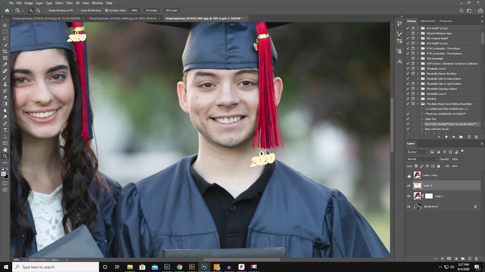Image resolution: width=485 pixels, height=272 pixels.
Task: Open the Filter menu
Action: 69,3
